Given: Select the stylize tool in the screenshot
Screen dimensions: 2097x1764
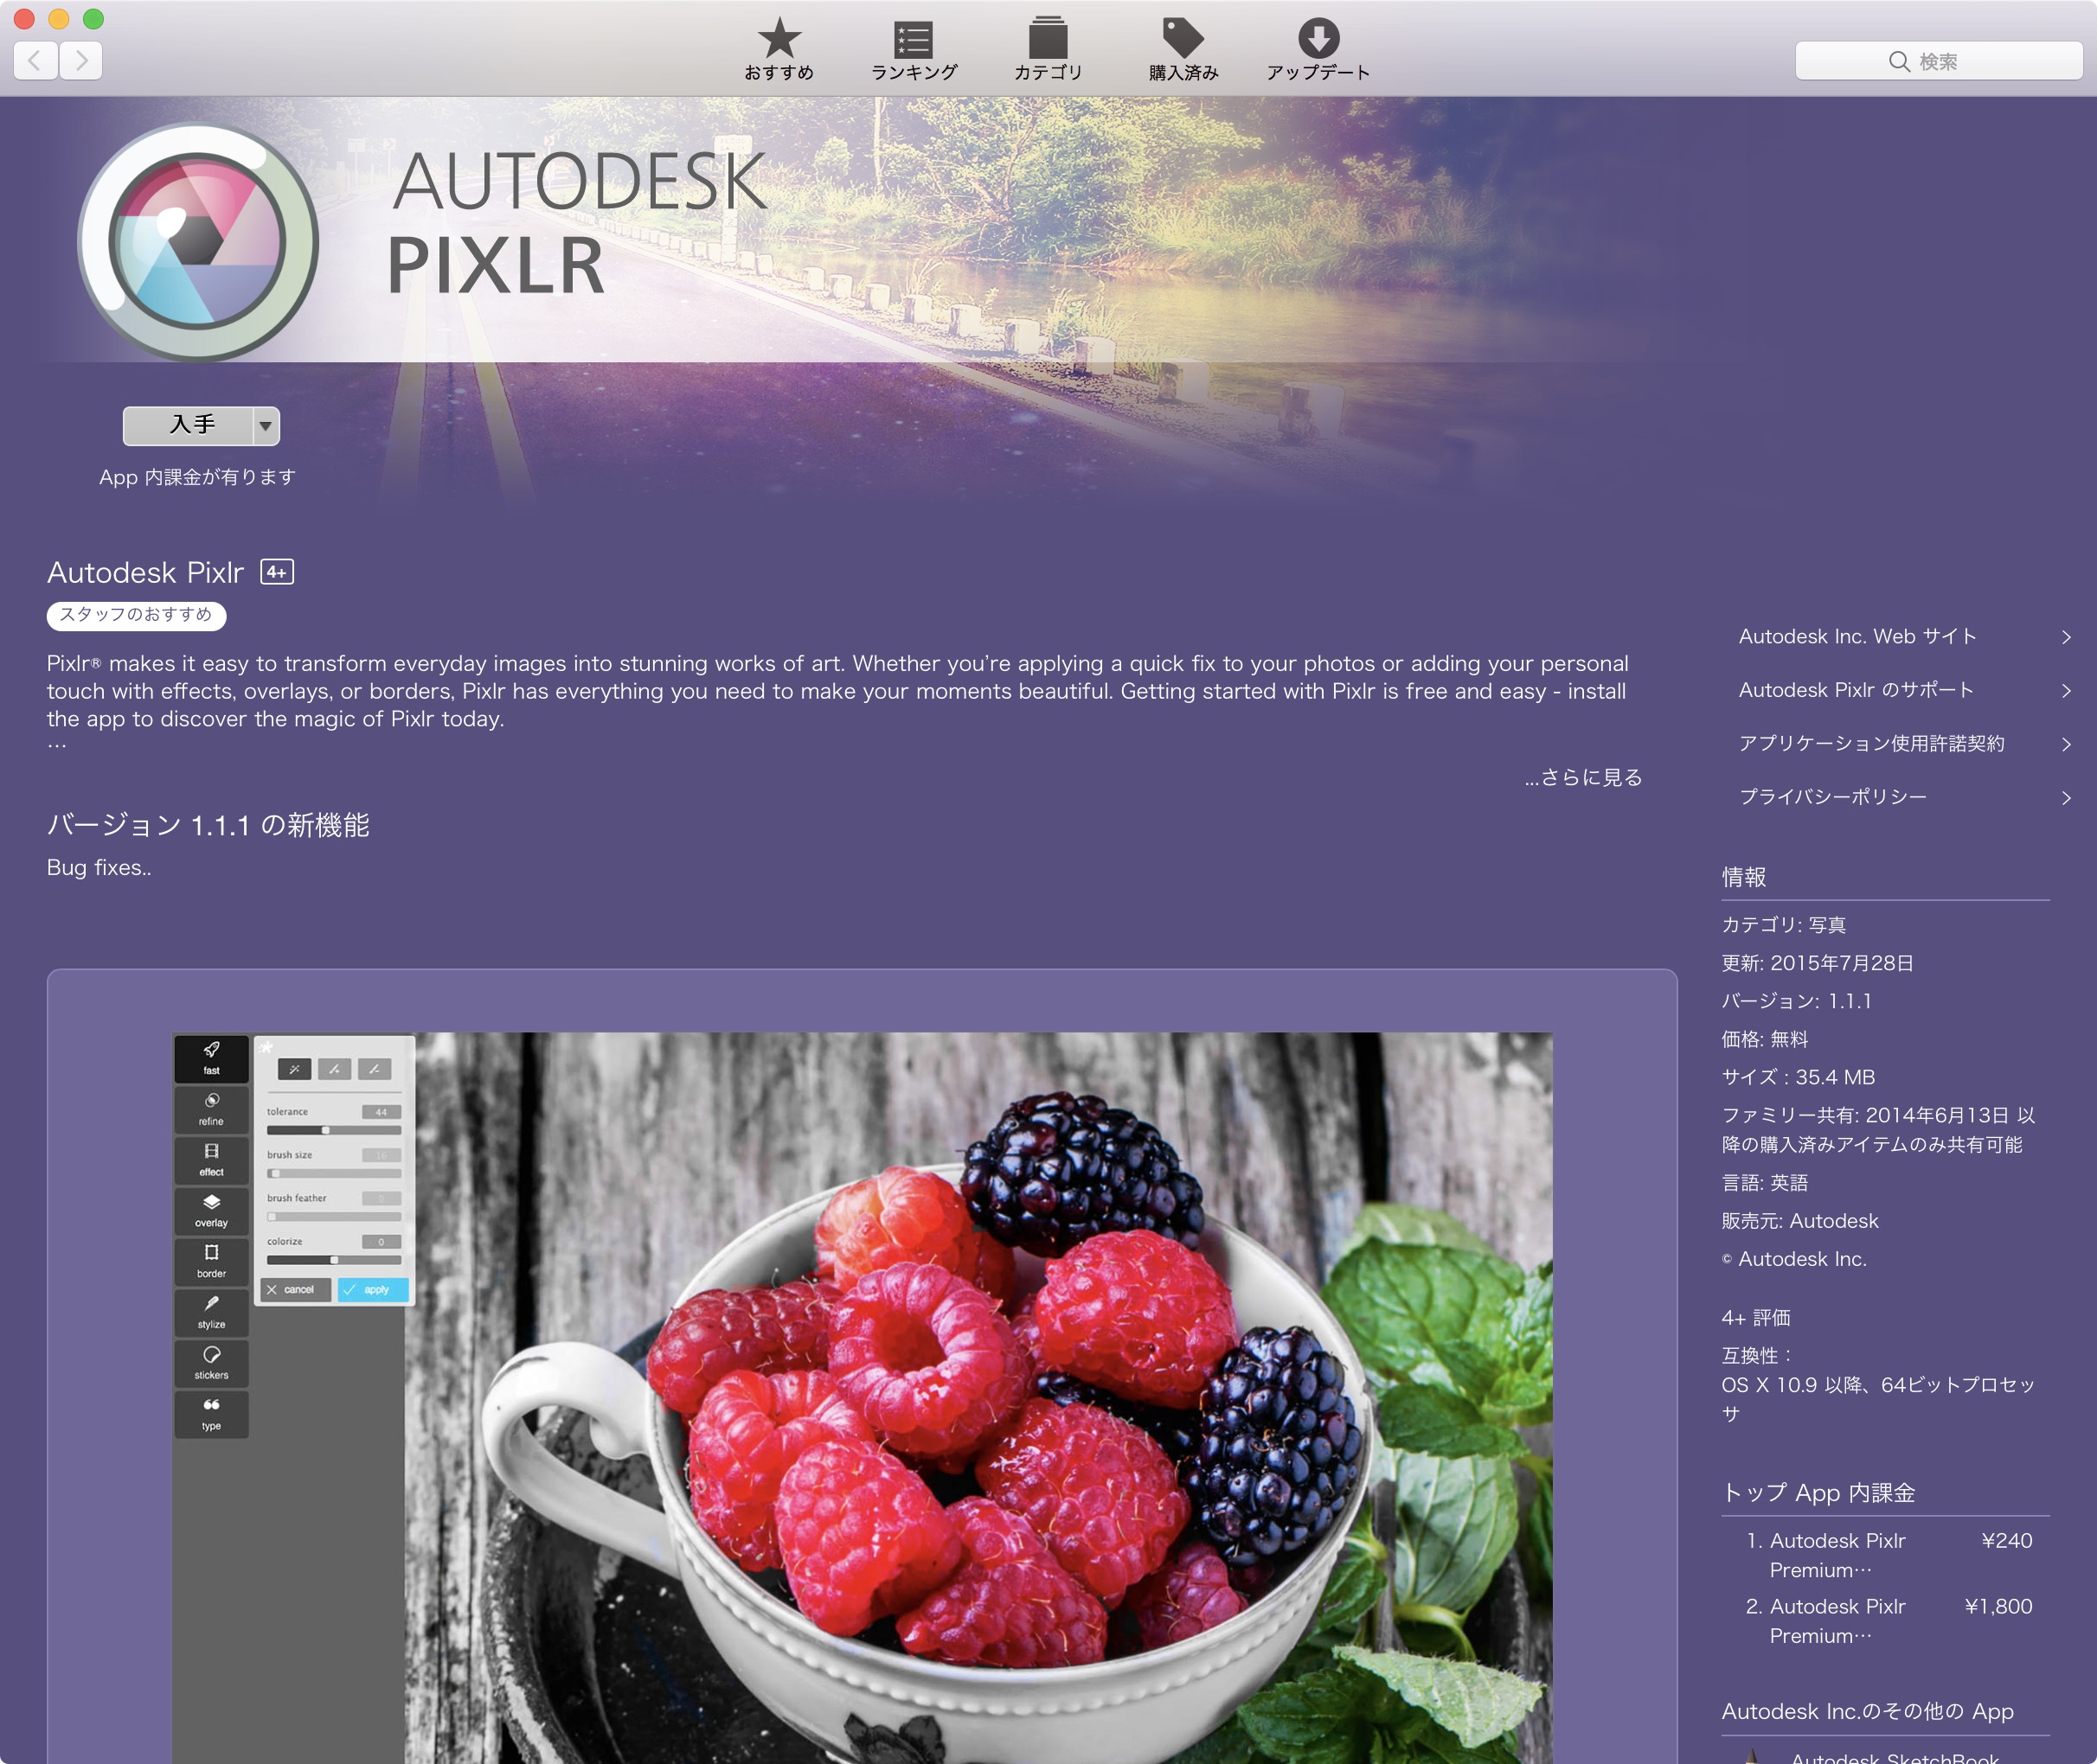Looking at the screenshot, I should (x=211, y=1313).
